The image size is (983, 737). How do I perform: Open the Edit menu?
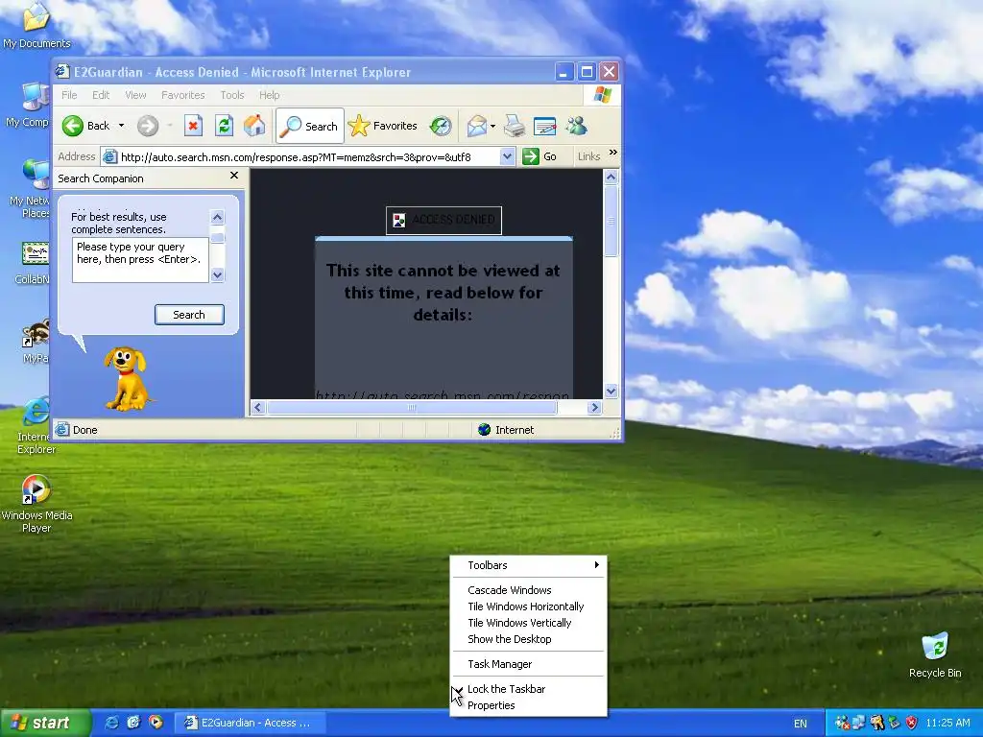[100, 95]
